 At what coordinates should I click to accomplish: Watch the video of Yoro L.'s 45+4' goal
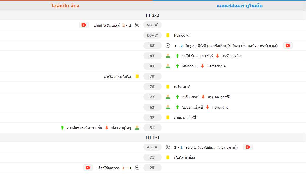(248, 147)
